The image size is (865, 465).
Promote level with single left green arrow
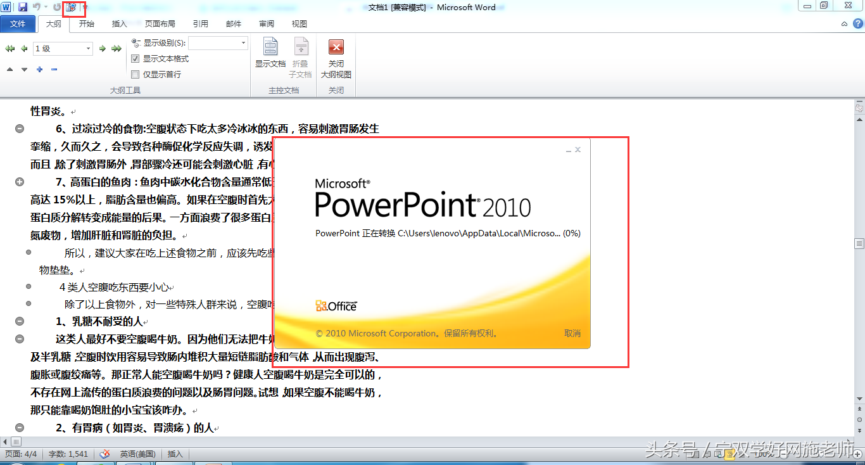[x=24, y=48]
